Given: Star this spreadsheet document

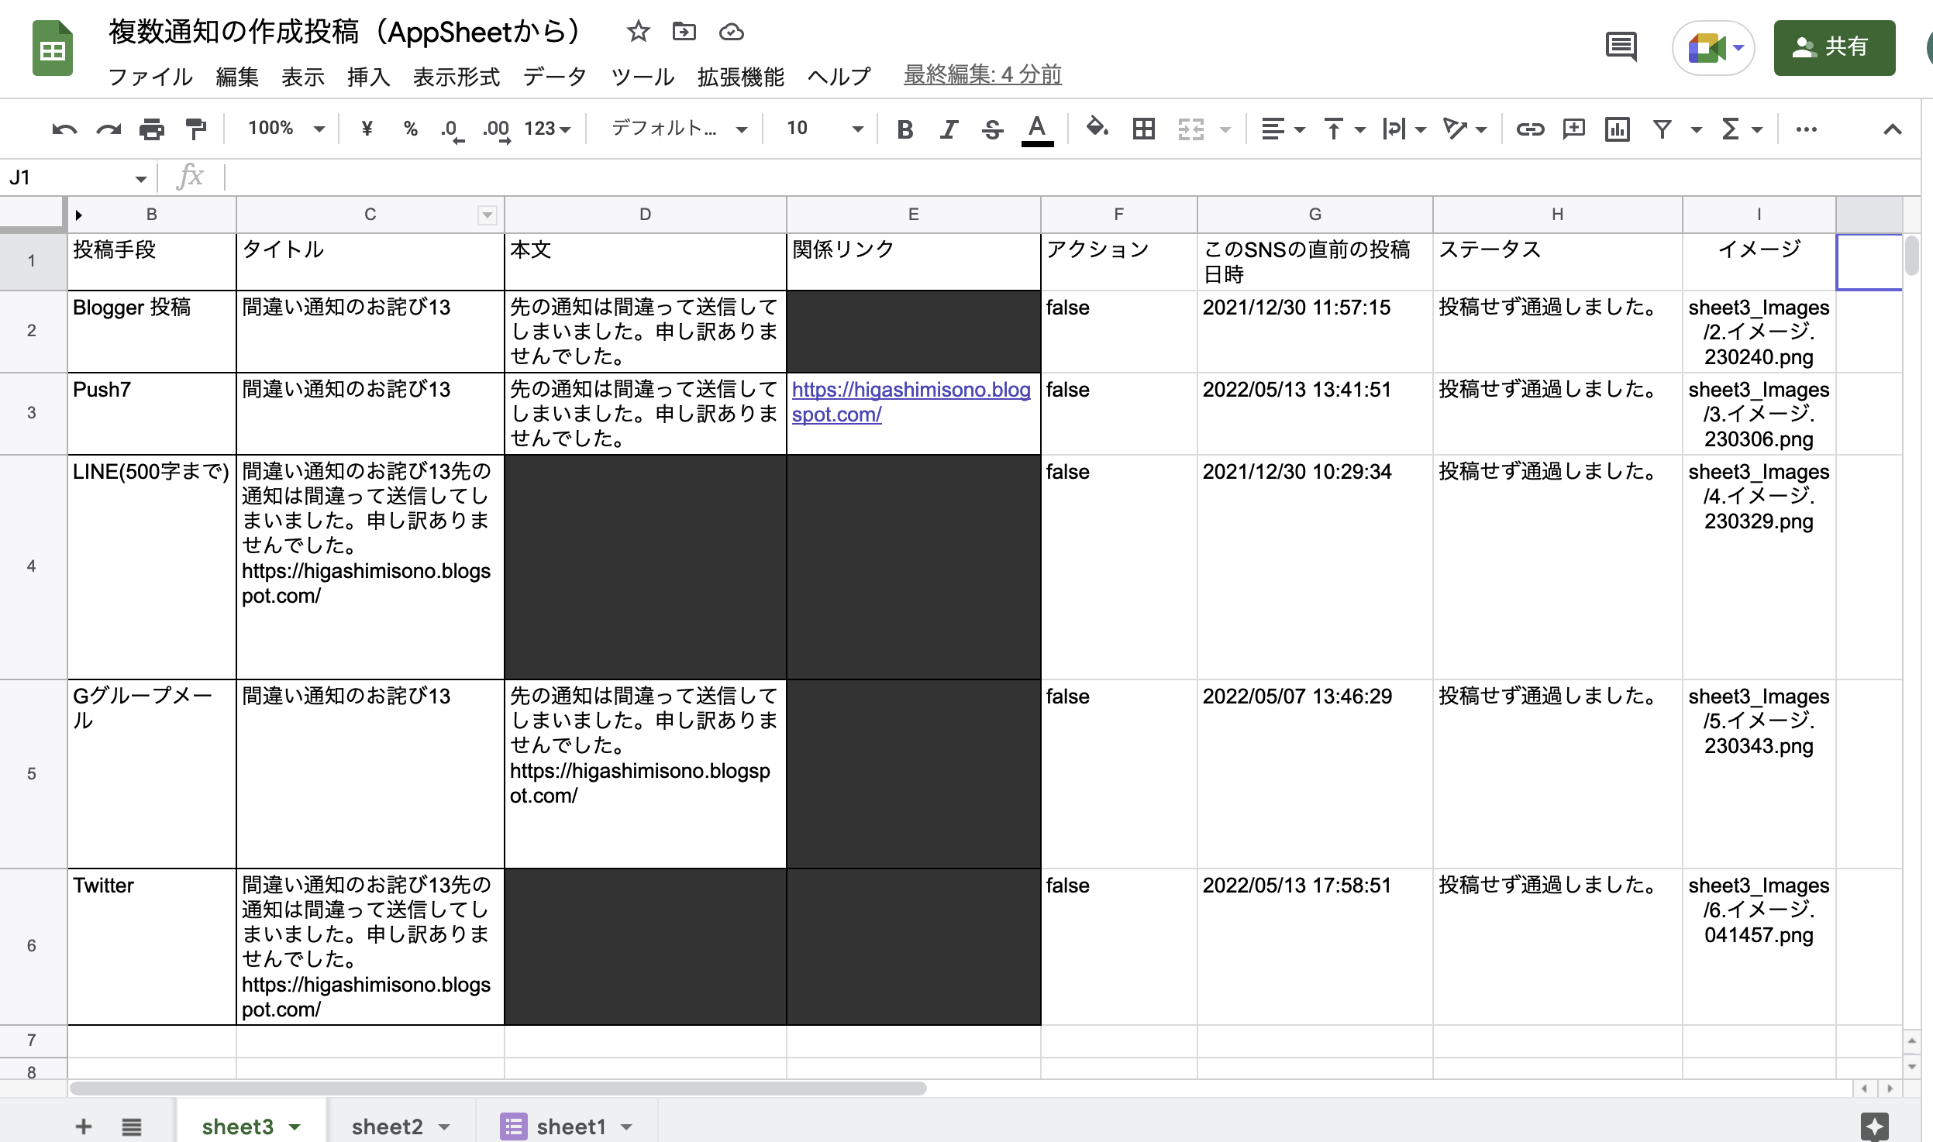Looking at the screenshot, I should click(x=638, y=32).
